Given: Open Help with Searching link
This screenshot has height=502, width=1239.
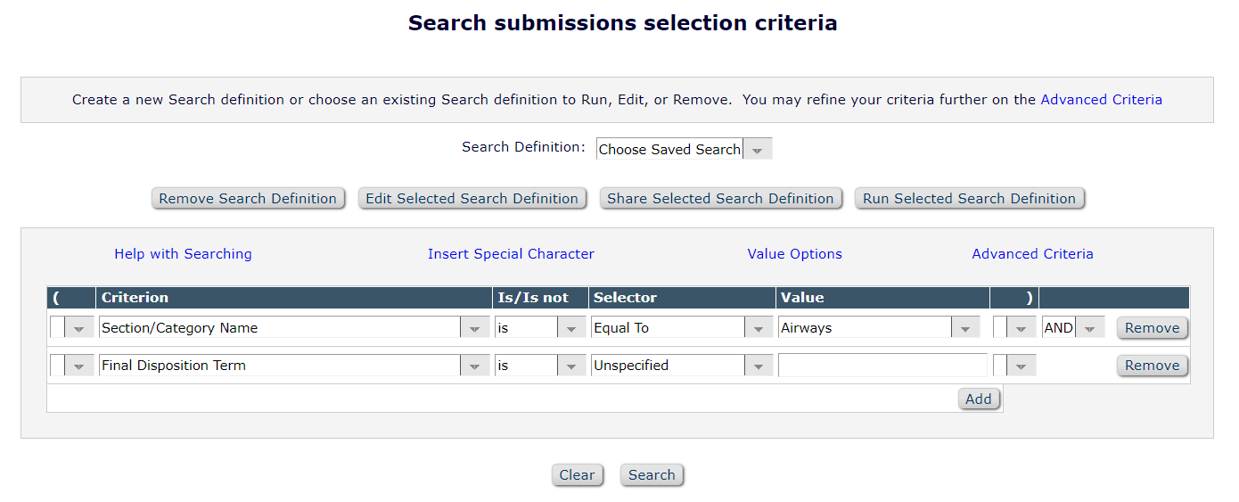Looking at the screenshot, I should (x=183, y=254).
